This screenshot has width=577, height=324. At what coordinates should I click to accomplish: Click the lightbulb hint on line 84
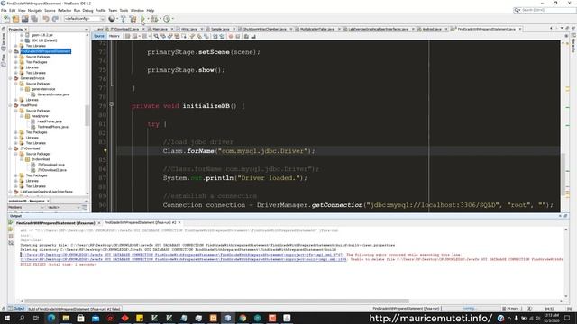pyautogui.click(x=105, y=151)
